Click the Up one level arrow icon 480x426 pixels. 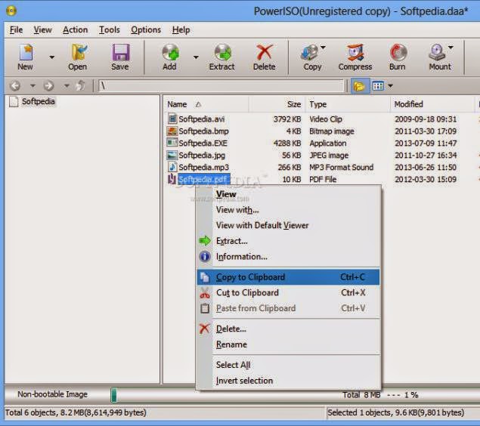pos(81,85)
